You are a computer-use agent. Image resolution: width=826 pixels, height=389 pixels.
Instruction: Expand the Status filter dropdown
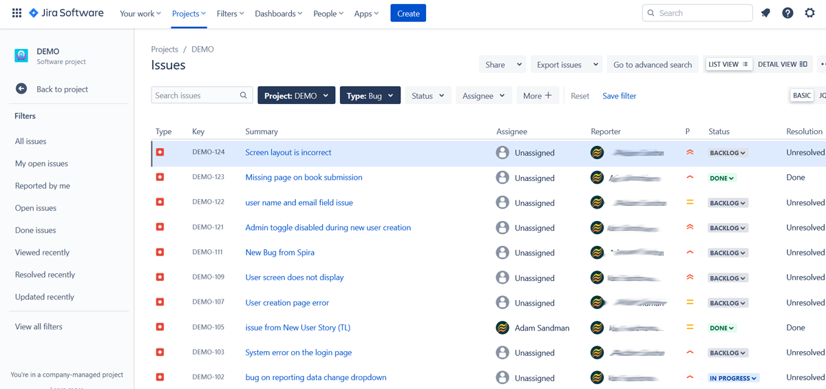(427, 96)
